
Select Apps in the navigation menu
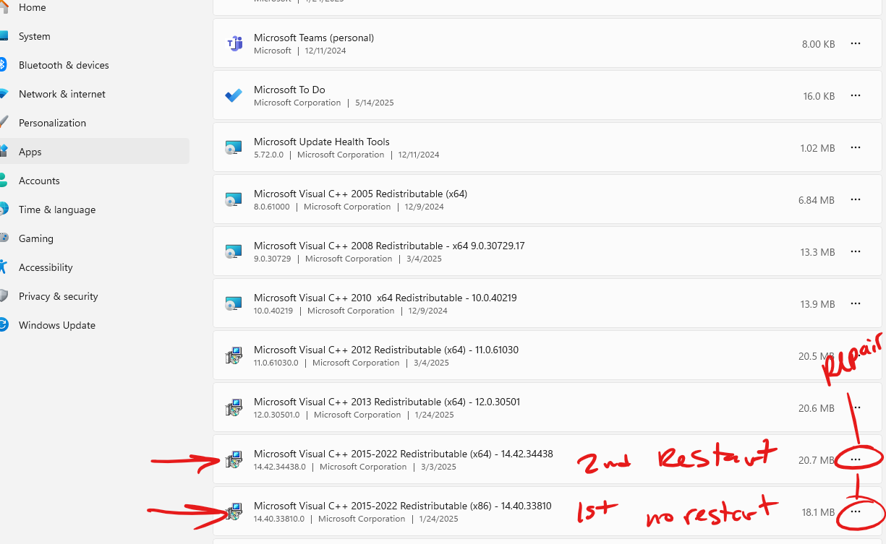pos(30,152)
